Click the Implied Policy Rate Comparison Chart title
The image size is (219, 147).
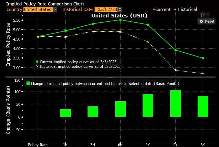click(x=45, y=4)
